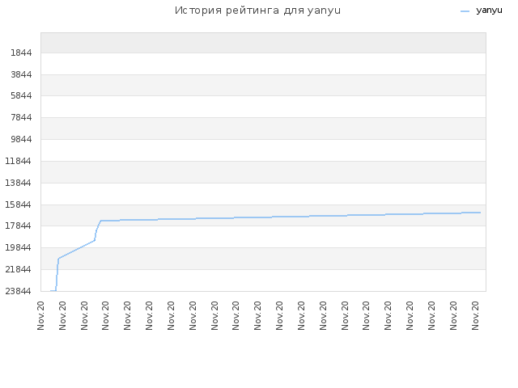Click the chart title История рейтинга для yanyu

point(257,11)
